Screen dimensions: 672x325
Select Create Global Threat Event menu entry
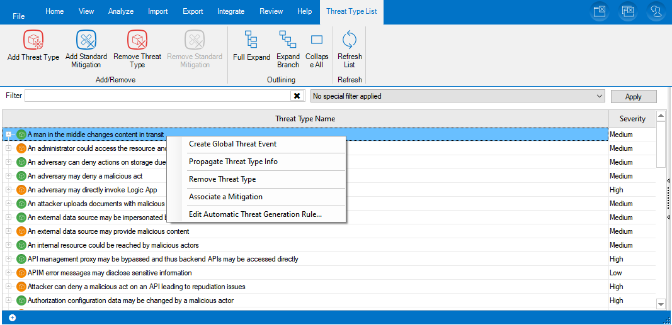233,144
